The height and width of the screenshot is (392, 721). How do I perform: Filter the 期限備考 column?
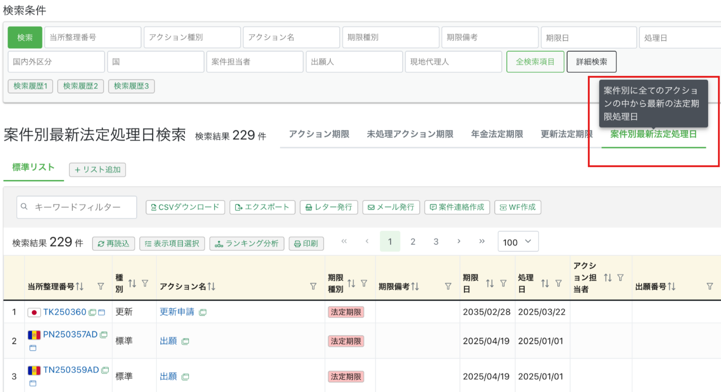448,286
